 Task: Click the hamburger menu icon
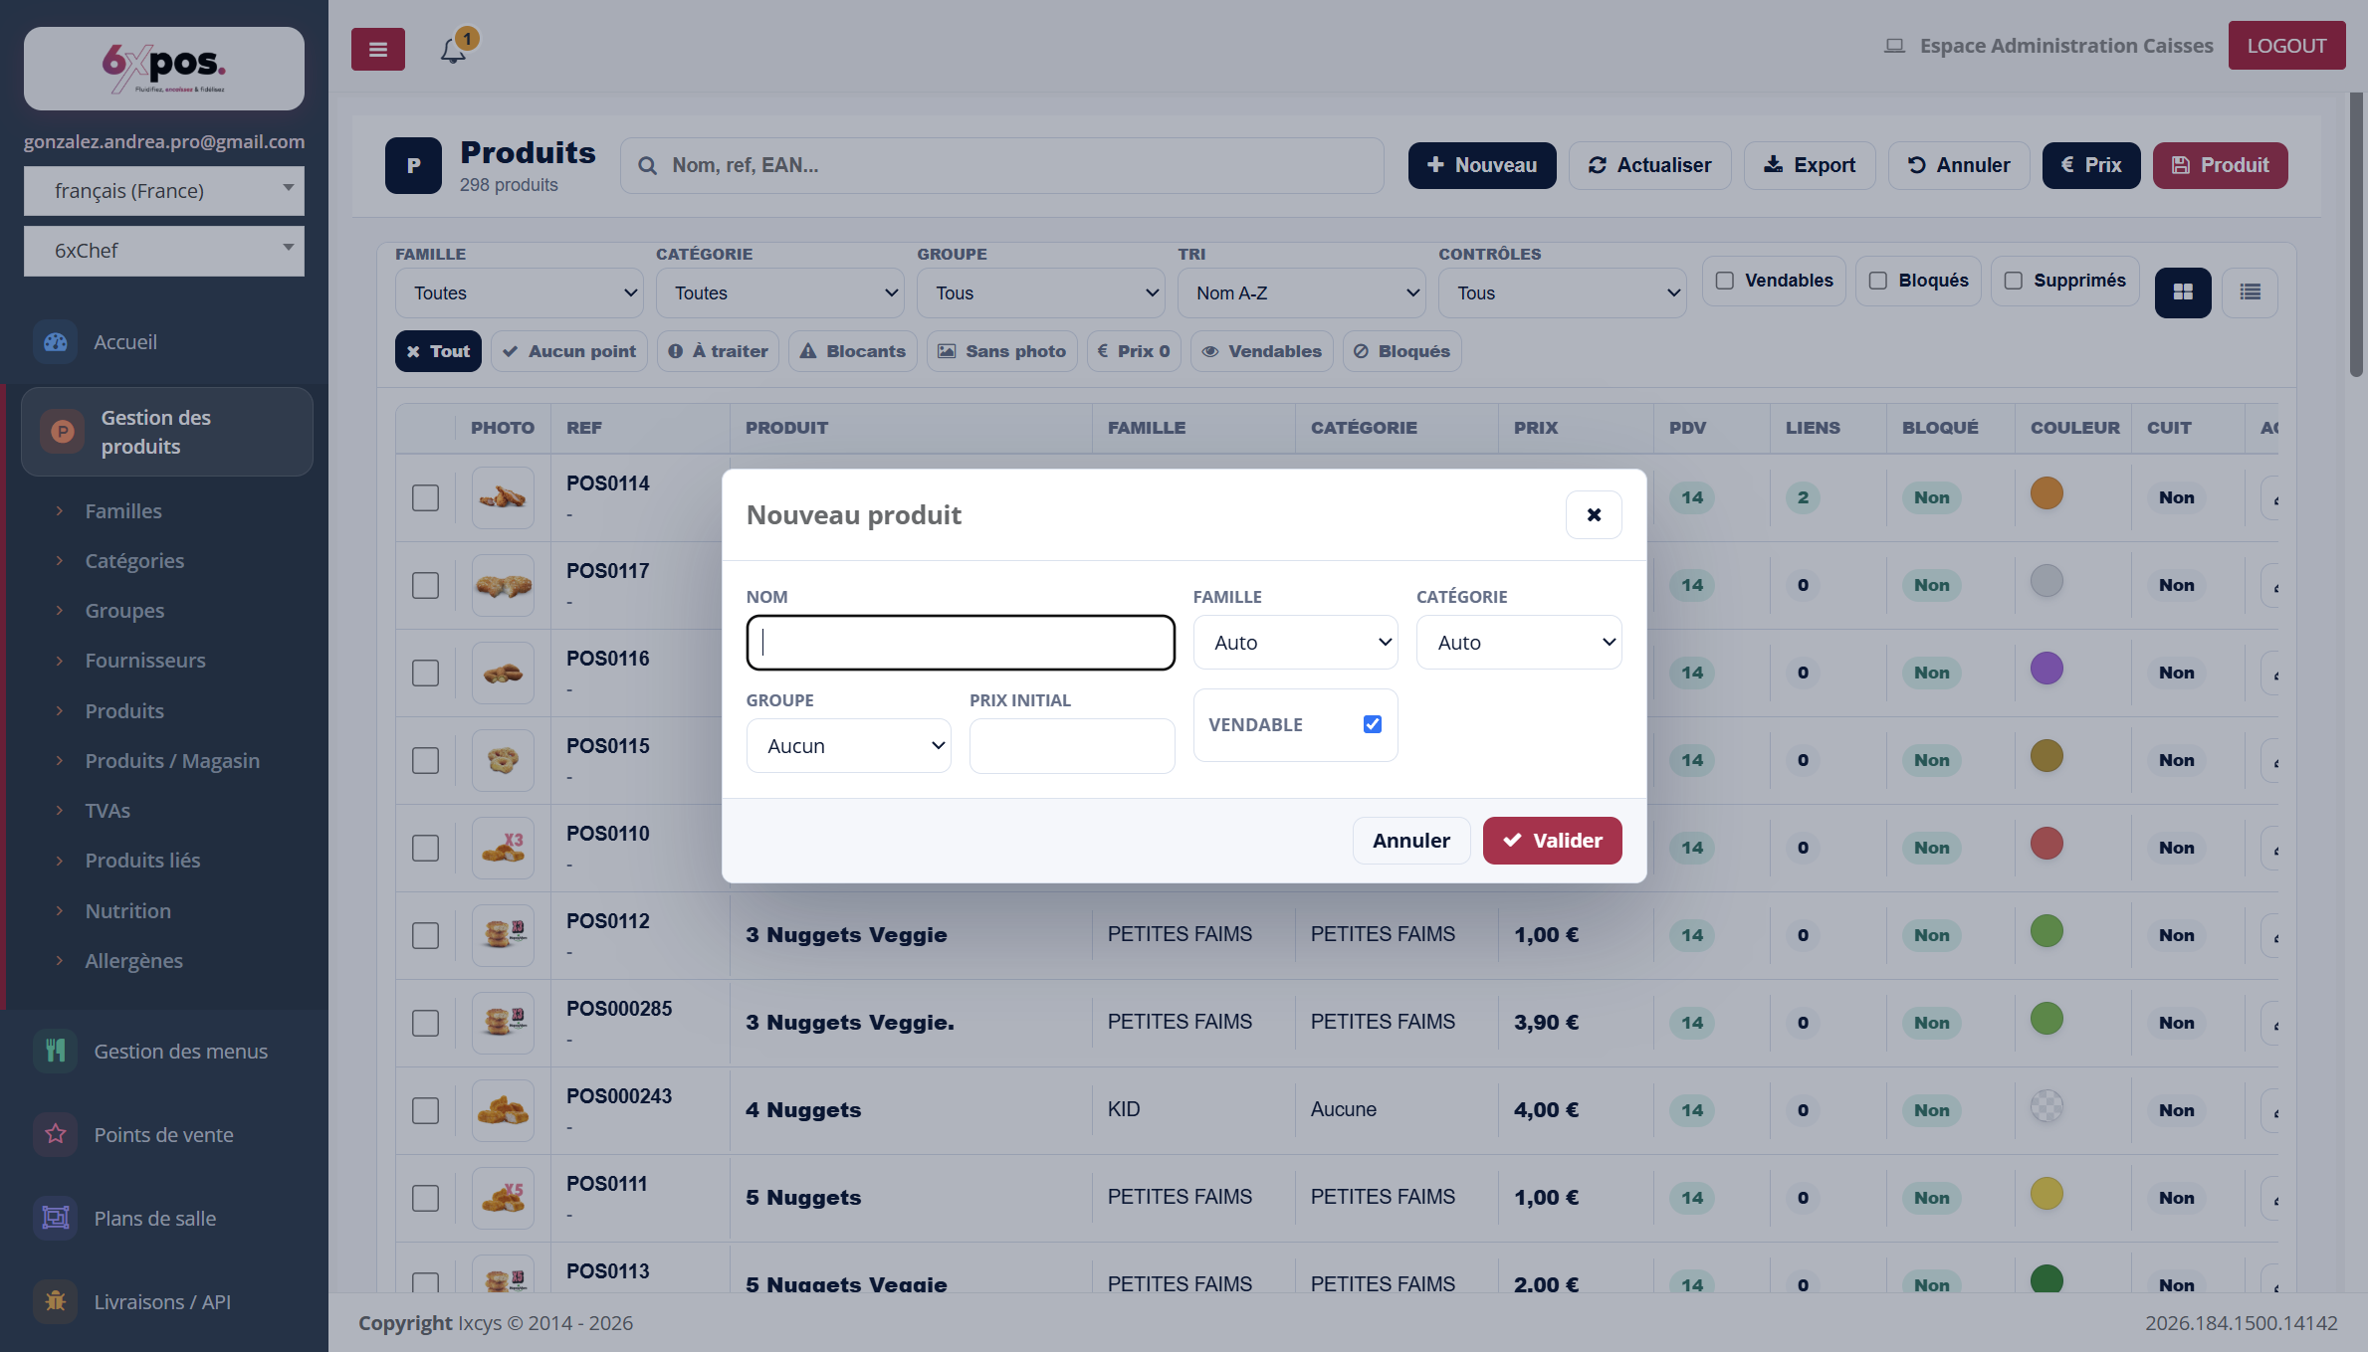click(x=377, y=49)
